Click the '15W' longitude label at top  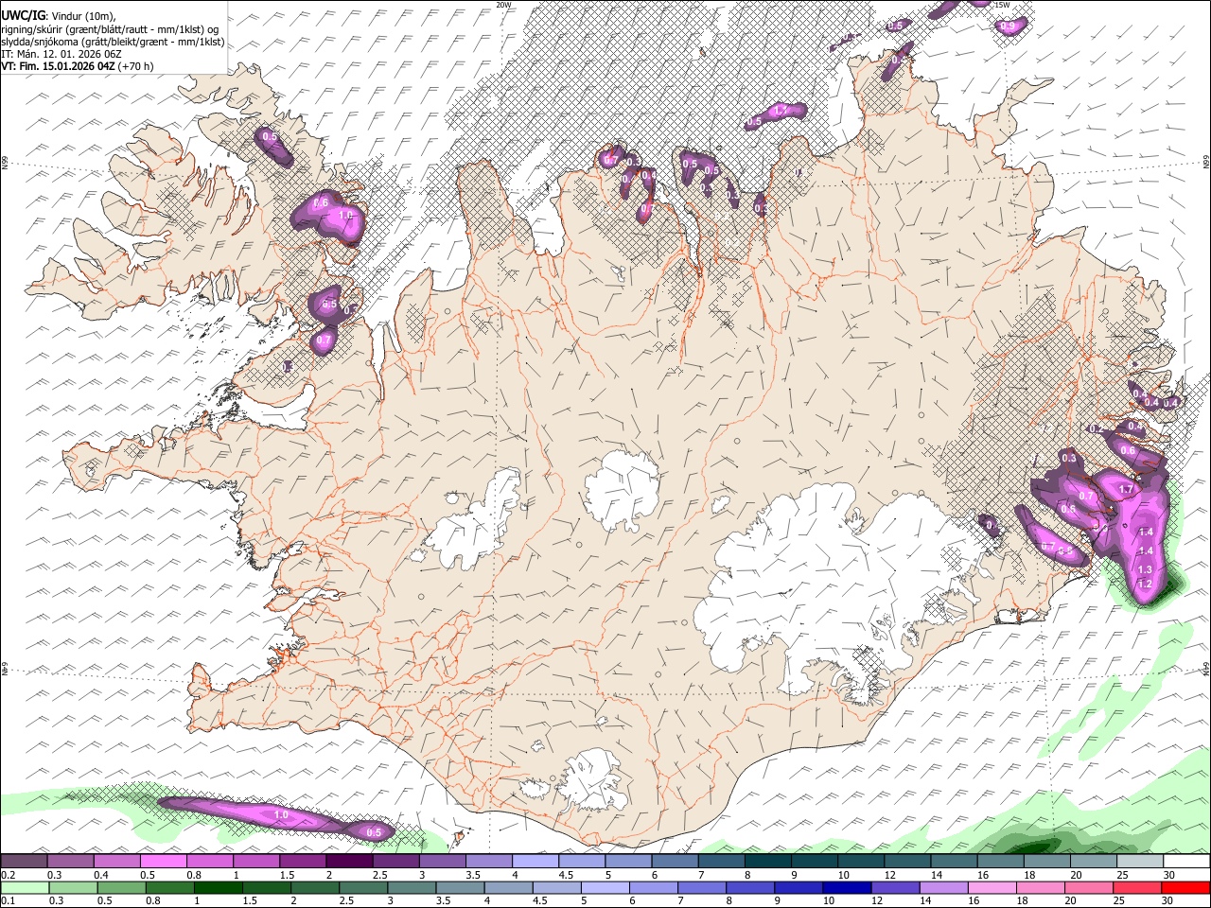[x=1002, y=5]
